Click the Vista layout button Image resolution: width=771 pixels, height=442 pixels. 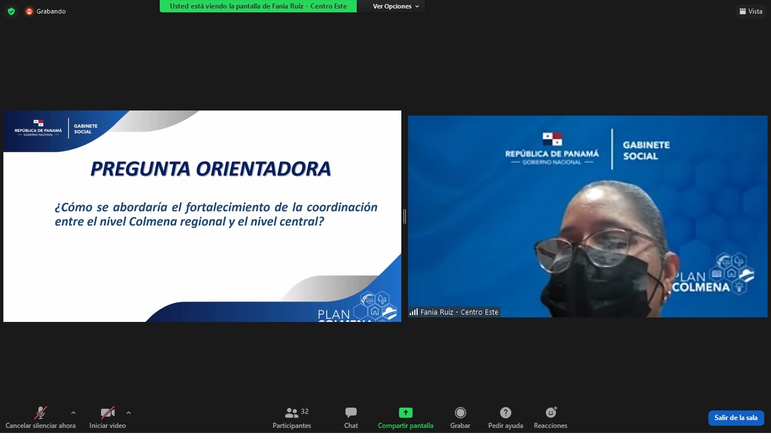(751, 11)
